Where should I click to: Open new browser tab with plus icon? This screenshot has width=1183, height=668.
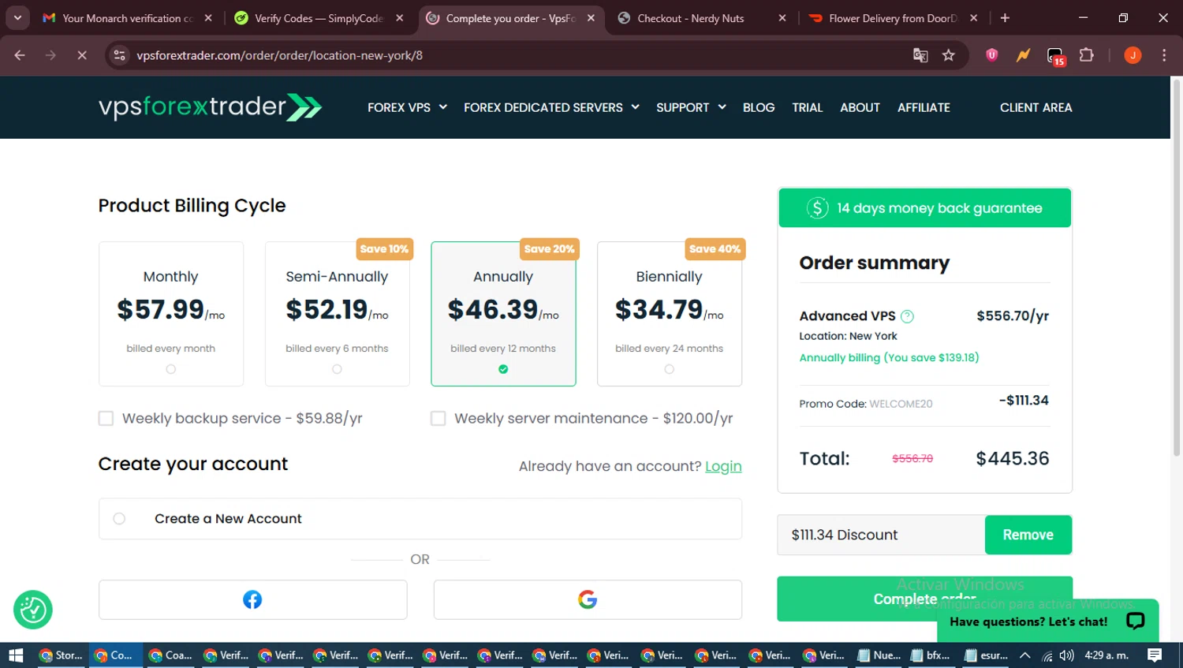[1005, 18]
